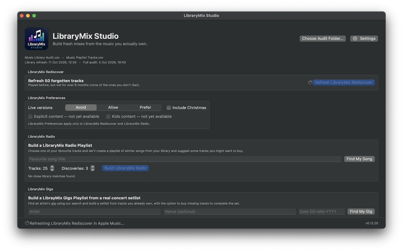Toggle the Kids content checkbox
This screenshot has height=251, width=403.
click(108, 116)
